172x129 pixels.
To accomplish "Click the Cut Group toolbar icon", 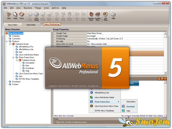I will pos(30,16).
